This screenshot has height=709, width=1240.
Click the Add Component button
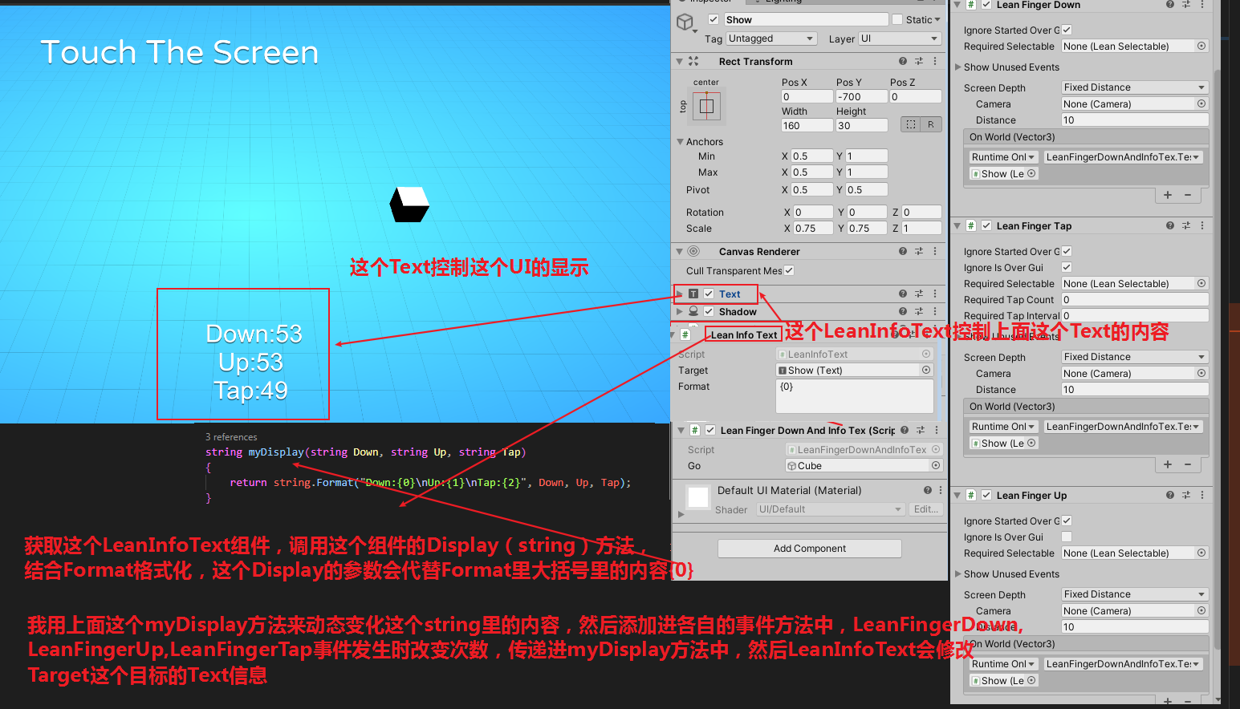click(809, 548)
